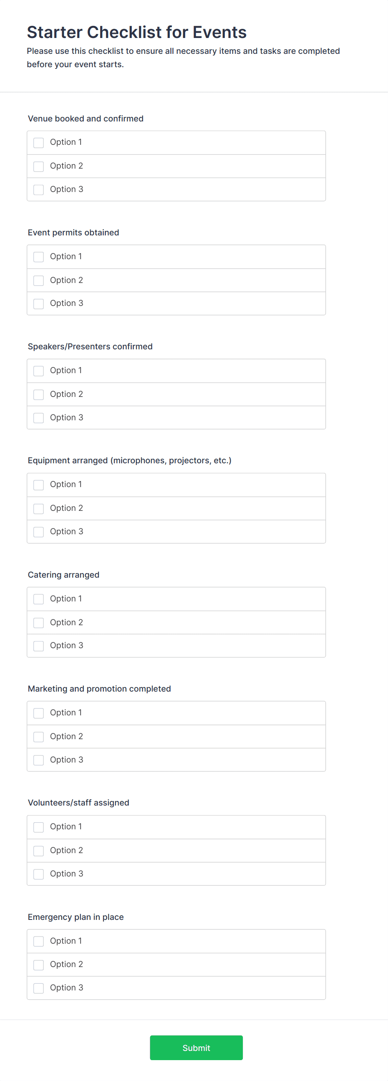Click the Starter Checklist for Events heading

(137, 32)
